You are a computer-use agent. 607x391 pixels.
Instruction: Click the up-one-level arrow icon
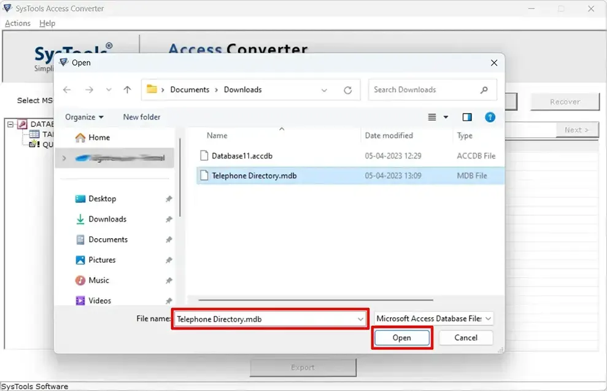pos(127,90)
